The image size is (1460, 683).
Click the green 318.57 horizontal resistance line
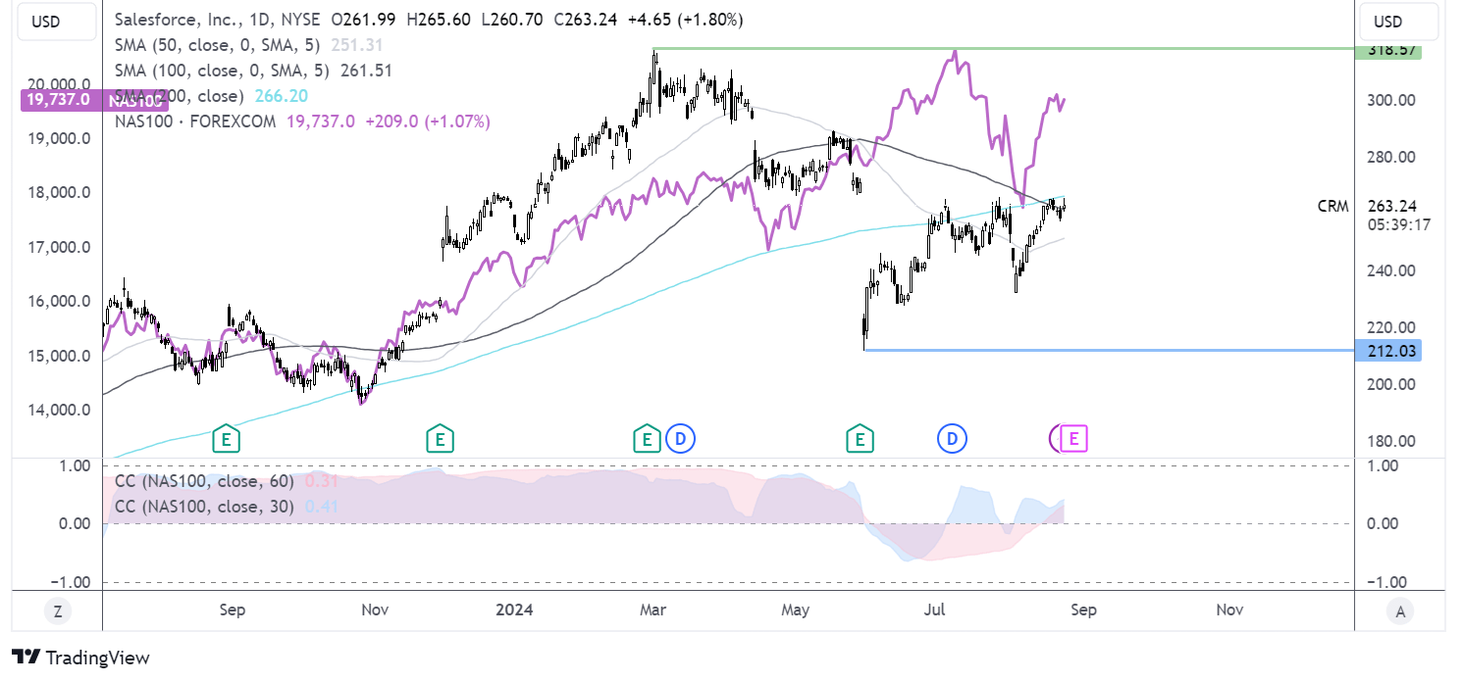1003,48
